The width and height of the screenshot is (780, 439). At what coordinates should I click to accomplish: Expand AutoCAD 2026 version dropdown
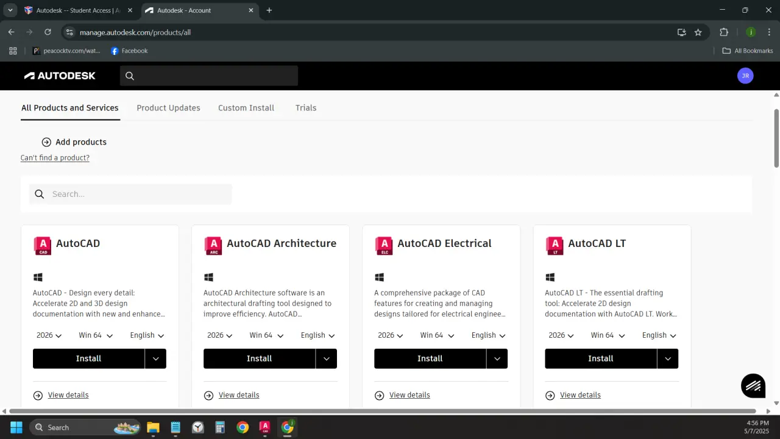(49, 335)
